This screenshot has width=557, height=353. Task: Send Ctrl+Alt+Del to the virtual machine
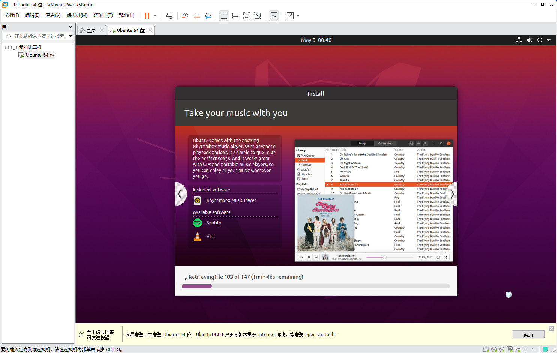pyautogui.click(x=169, y=16)
